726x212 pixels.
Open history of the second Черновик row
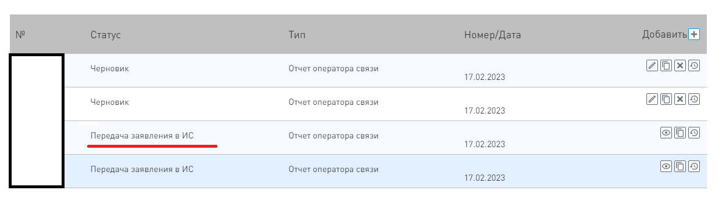coord(694,99)
